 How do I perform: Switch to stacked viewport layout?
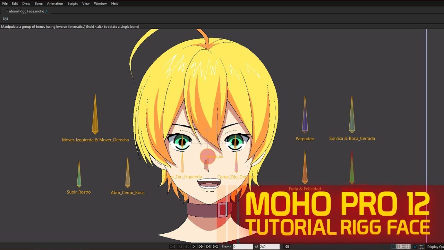click(x=404, y=247)
